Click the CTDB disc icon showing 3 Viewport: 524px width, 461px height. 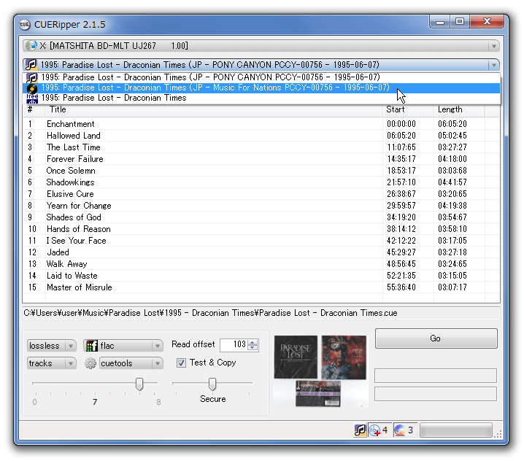[400, 430]
